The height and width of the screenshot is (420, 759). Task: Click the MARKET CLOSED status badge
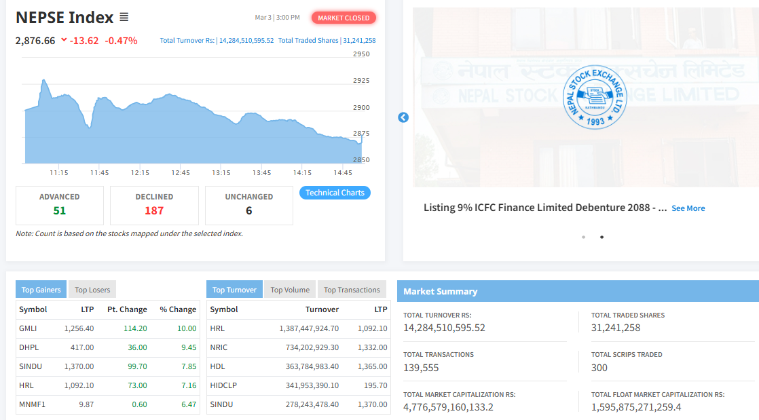(344, 18)
